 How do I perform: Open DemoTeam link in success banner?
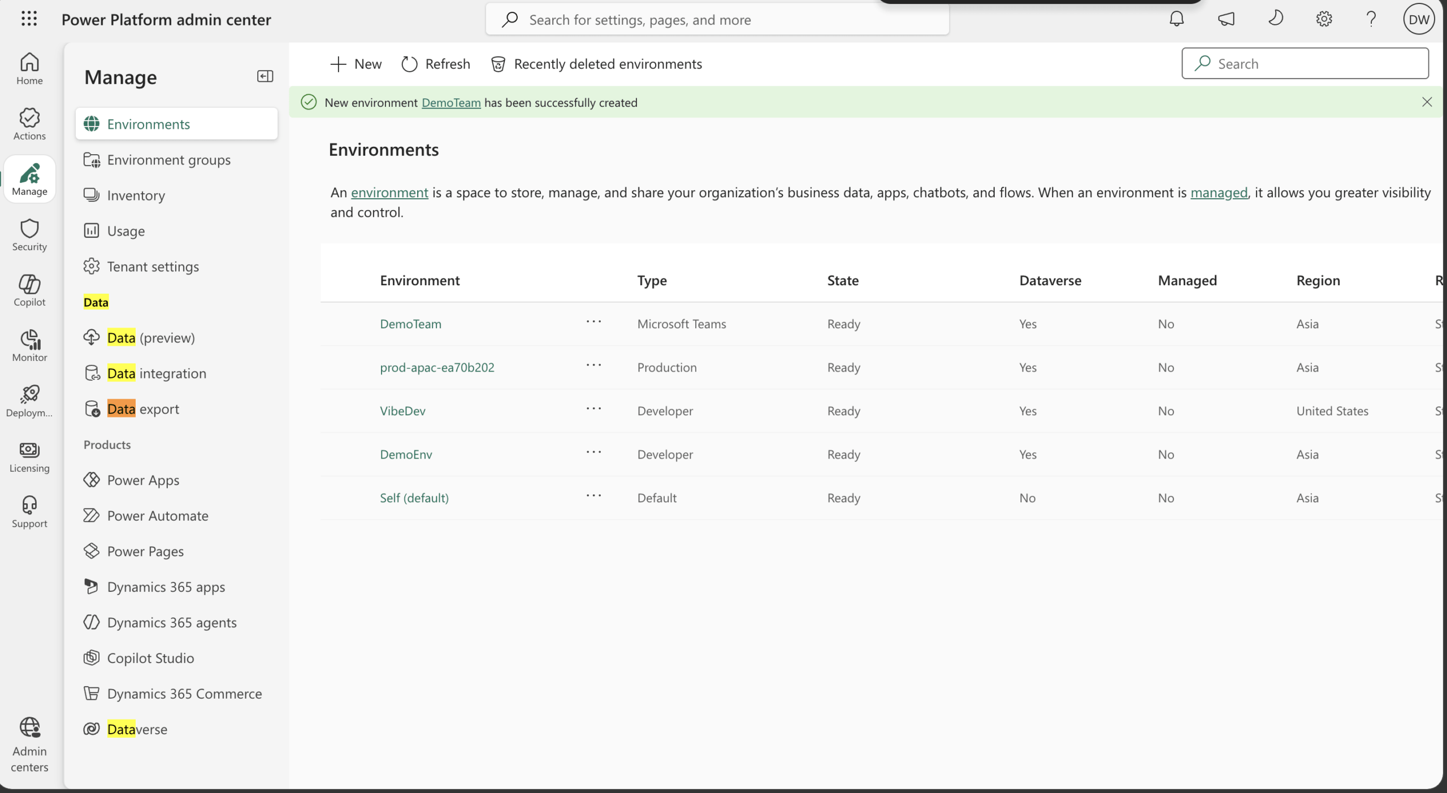[x=451, y=103]
